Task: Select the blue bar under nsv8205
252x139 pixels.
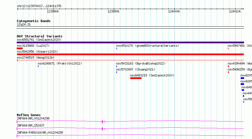Action: (x=242, y=78)
